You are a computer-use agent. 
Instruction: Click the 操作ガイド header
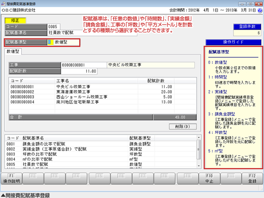coord(234,42)
